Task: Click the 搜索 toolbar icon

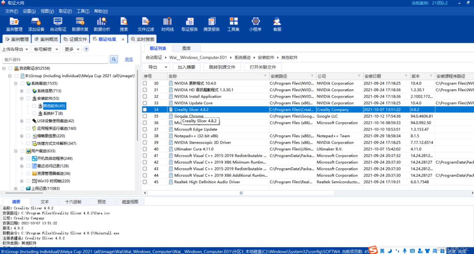Action: 124,25
